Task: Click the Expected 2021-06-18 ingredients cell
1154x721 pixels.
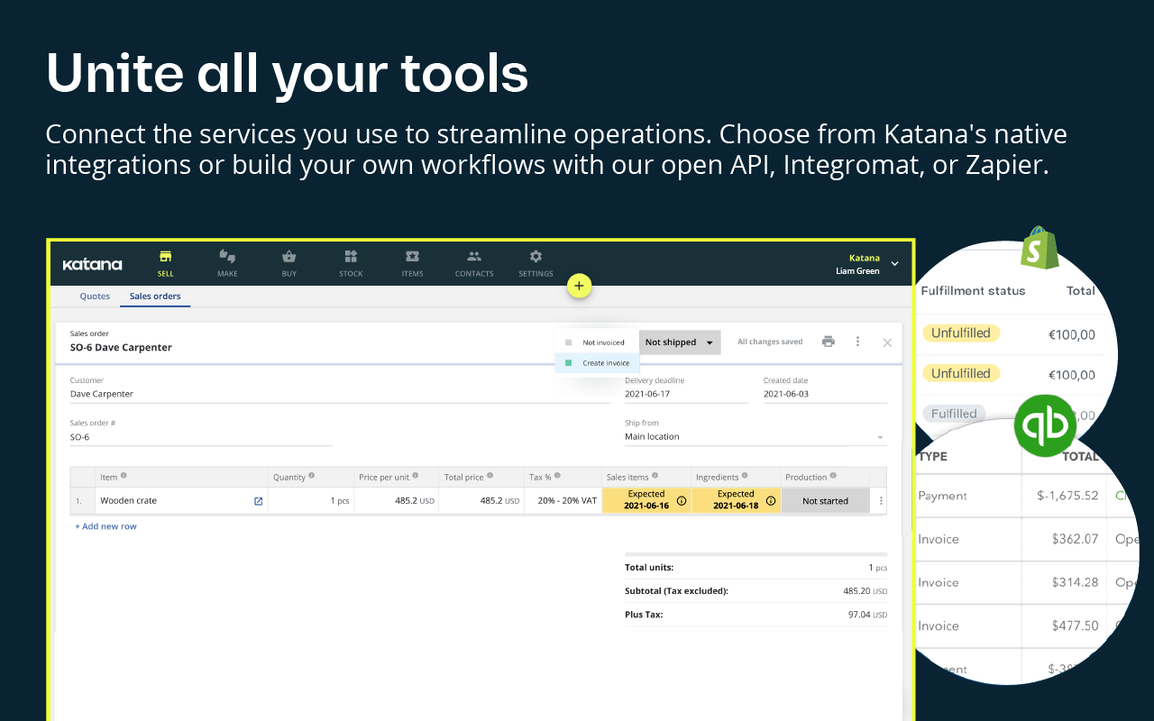Action: 736,500
